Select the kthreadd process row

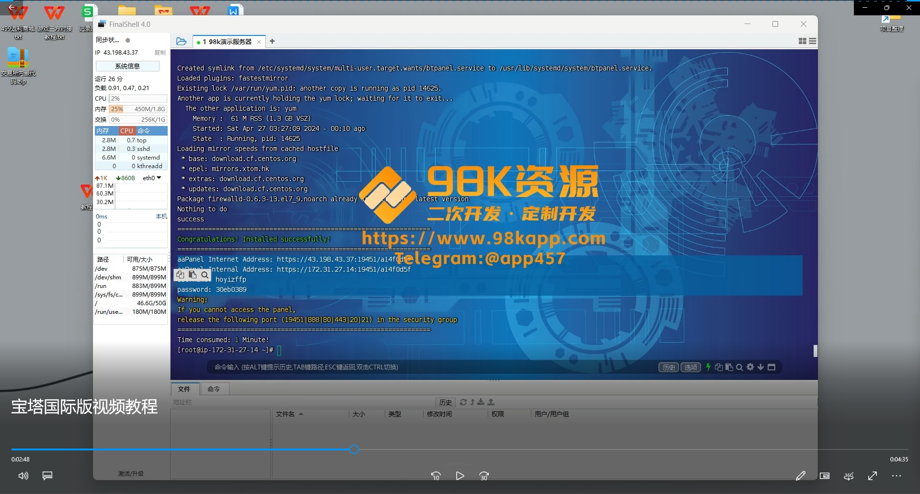[131, 166]
